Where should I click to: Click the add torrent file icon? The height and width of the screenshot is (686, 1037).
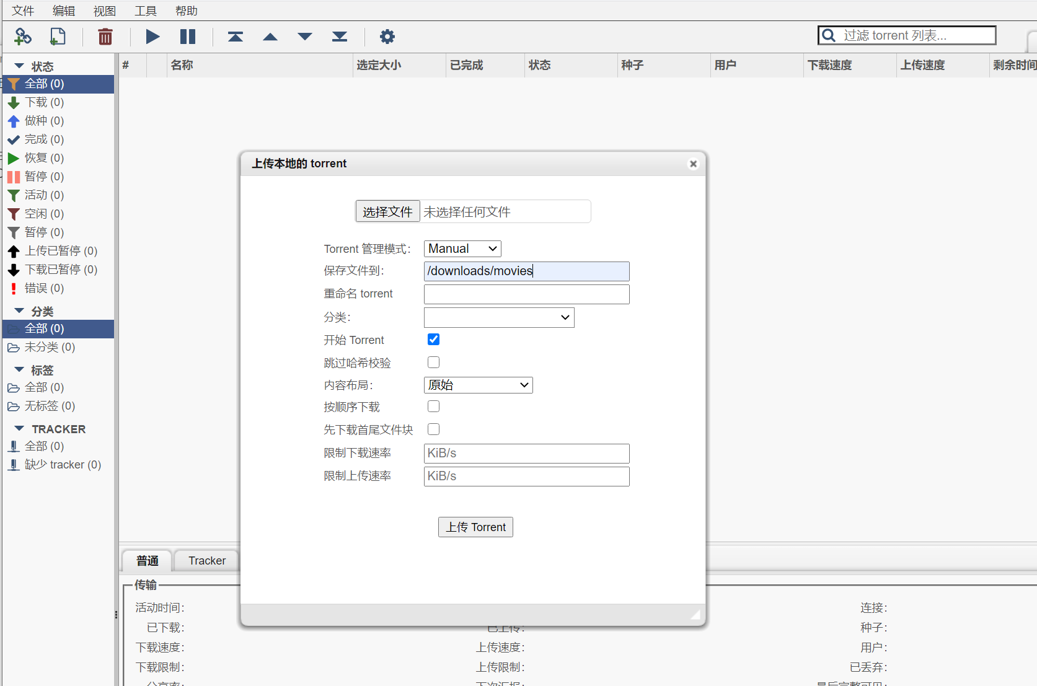click(x=58, y=37)
